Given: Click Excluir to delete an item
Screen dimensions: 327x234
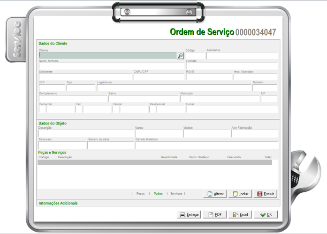Looking at the screenshot, I should 265,193.
